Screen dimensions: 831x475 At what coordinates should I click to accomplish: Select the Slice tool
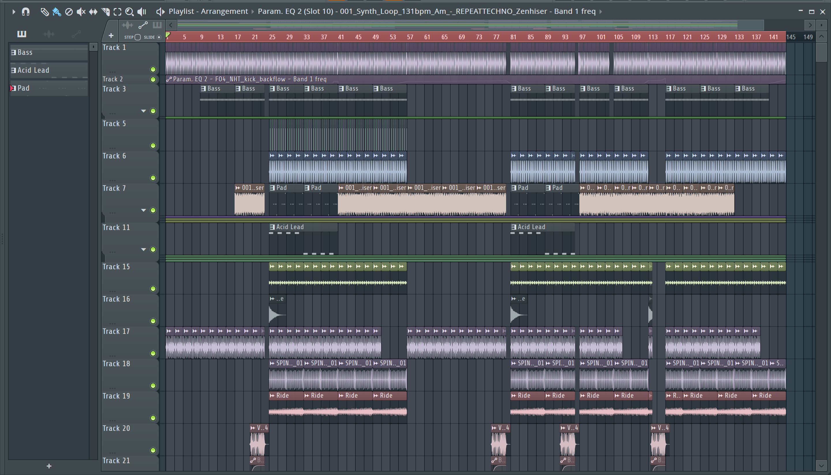pos(105,12)
